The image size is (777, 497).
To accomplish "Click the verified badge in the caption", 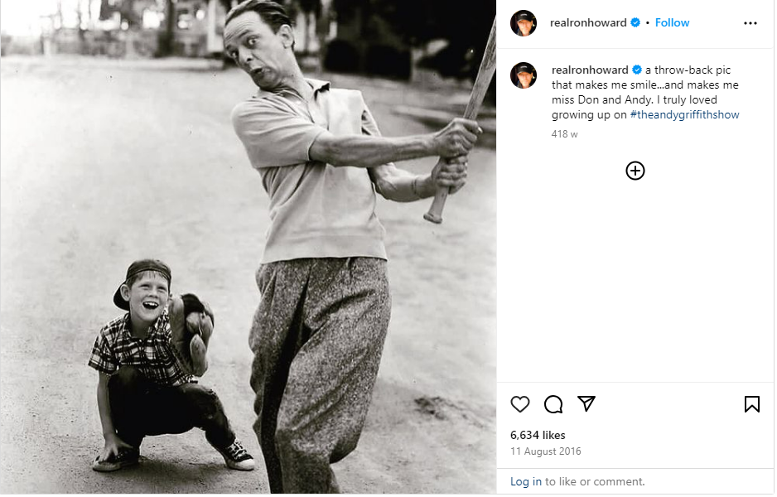I will tap(637, 70).
